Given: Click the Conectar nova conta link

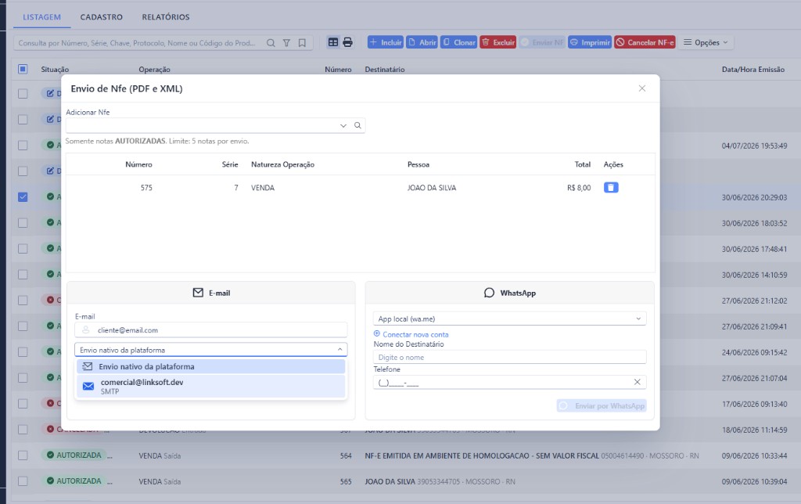Looking at the screenshot, I should tap(411, 334).
